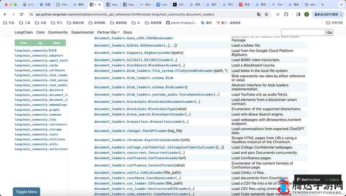Open langchain_community.cache in sidebar
This screenshot has width=346, height=196.
(x=36, y=65)
